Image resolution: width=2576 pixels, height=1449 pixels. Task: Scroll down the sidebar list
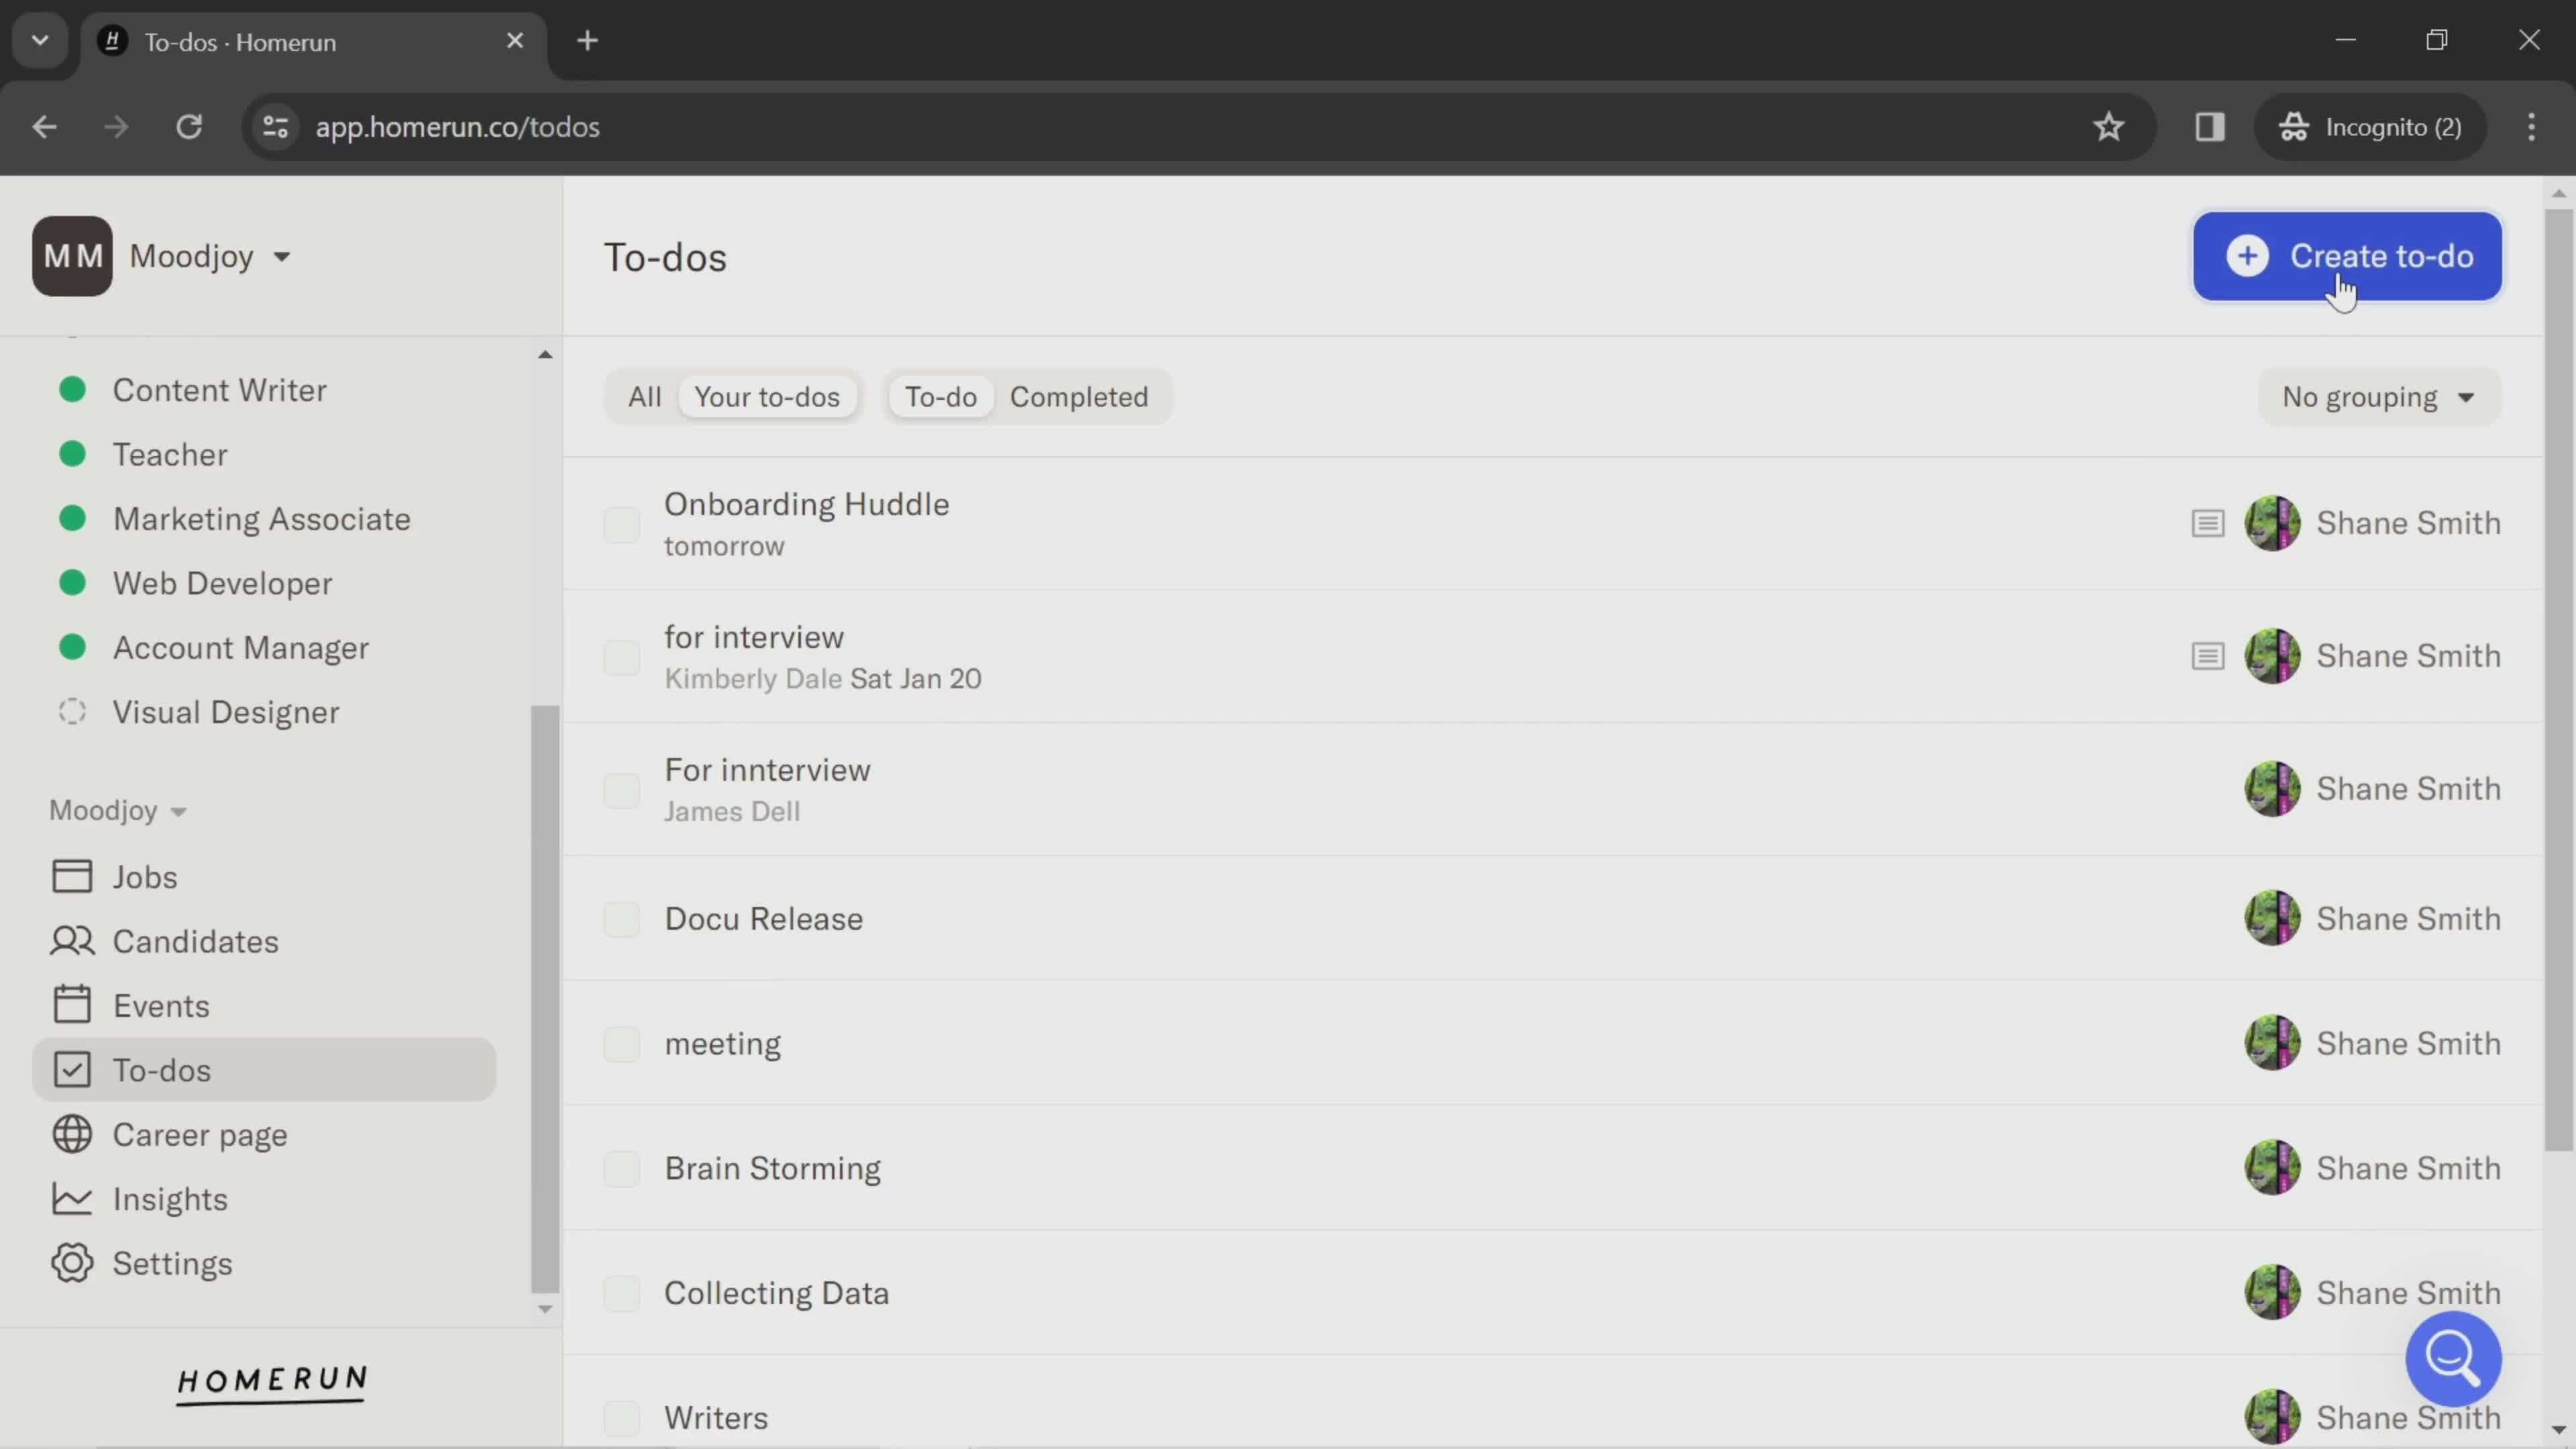point(545,1309)
